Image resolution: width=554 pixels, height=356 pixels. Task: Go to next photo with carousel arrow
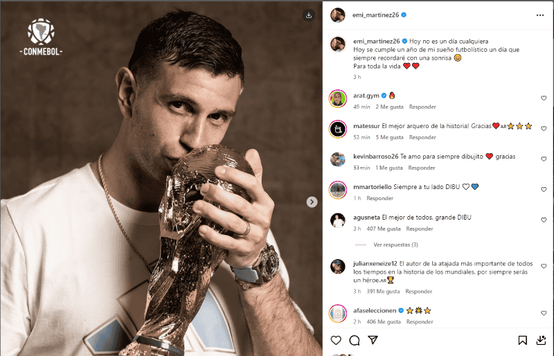[312, 202]
